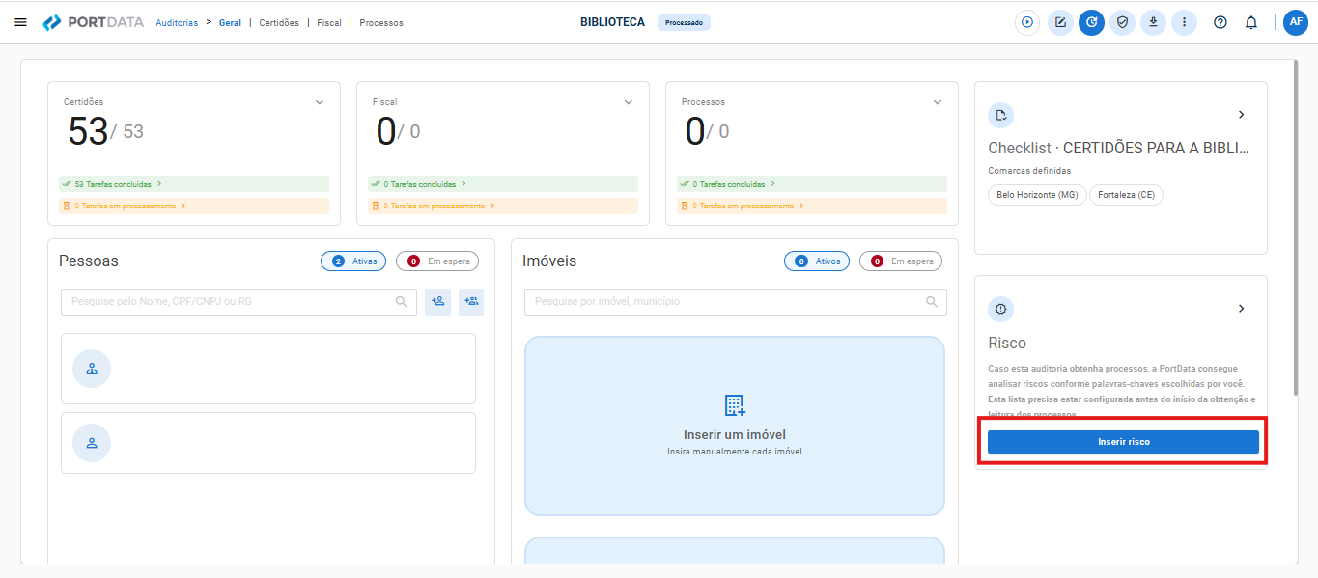Expand the Fiscal card chevron
Viewport: 1318px width, 578px height.
tap(629, 102)
